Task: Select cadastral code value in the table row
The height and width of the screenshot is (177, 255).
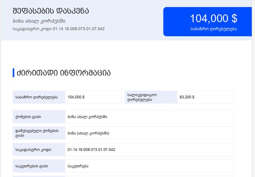Action: point(91,150)
